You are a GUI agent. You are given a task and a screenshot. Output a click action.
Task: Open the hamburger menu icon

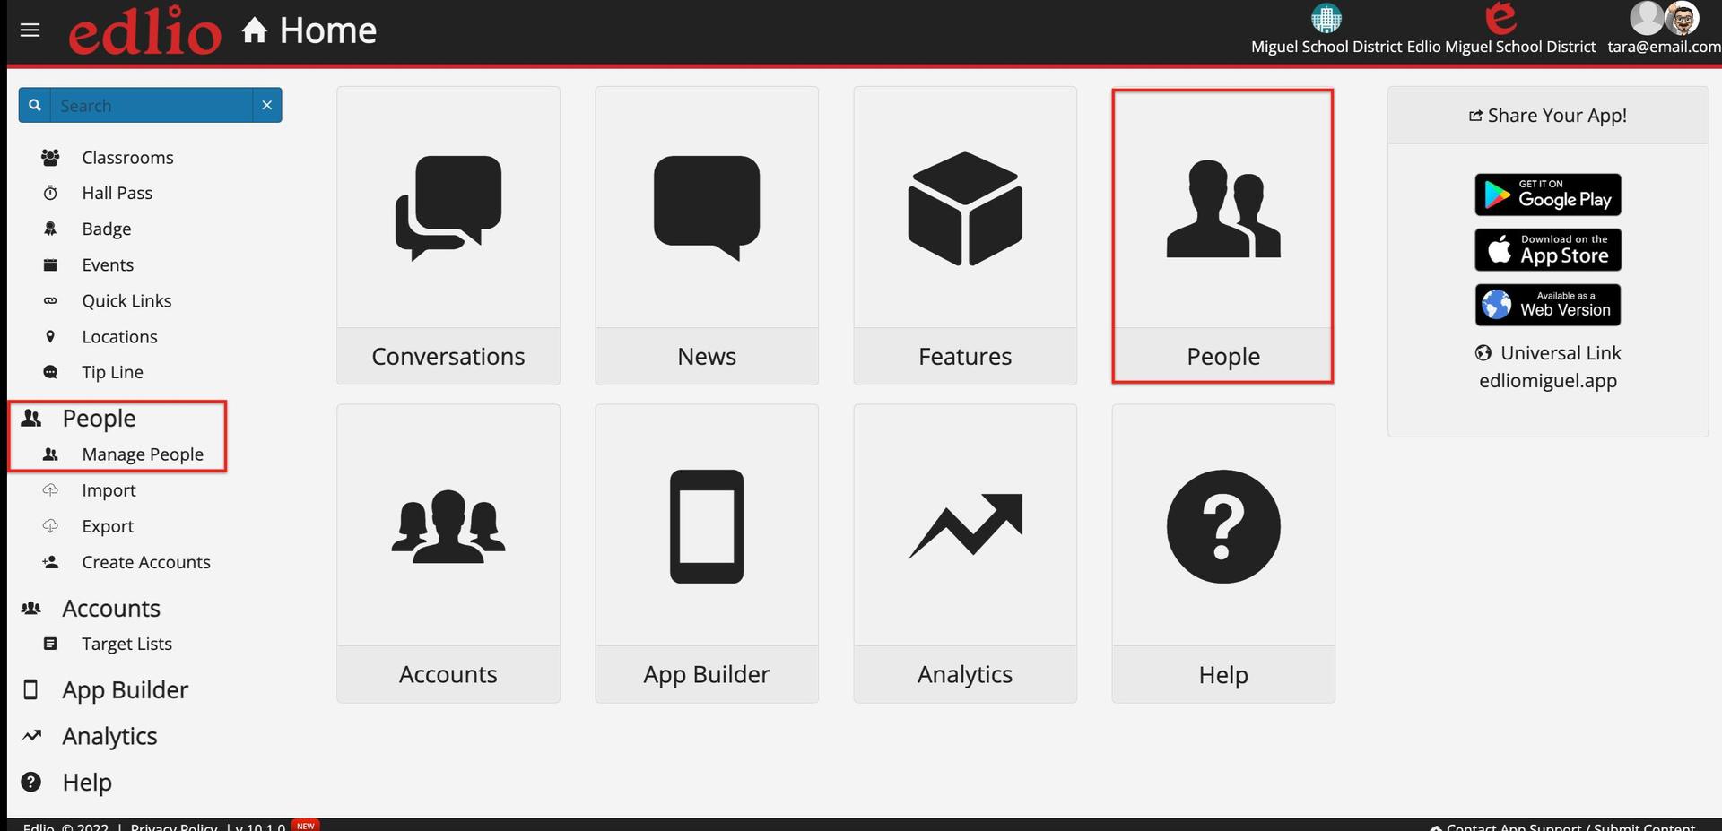(x=30, y=30)
